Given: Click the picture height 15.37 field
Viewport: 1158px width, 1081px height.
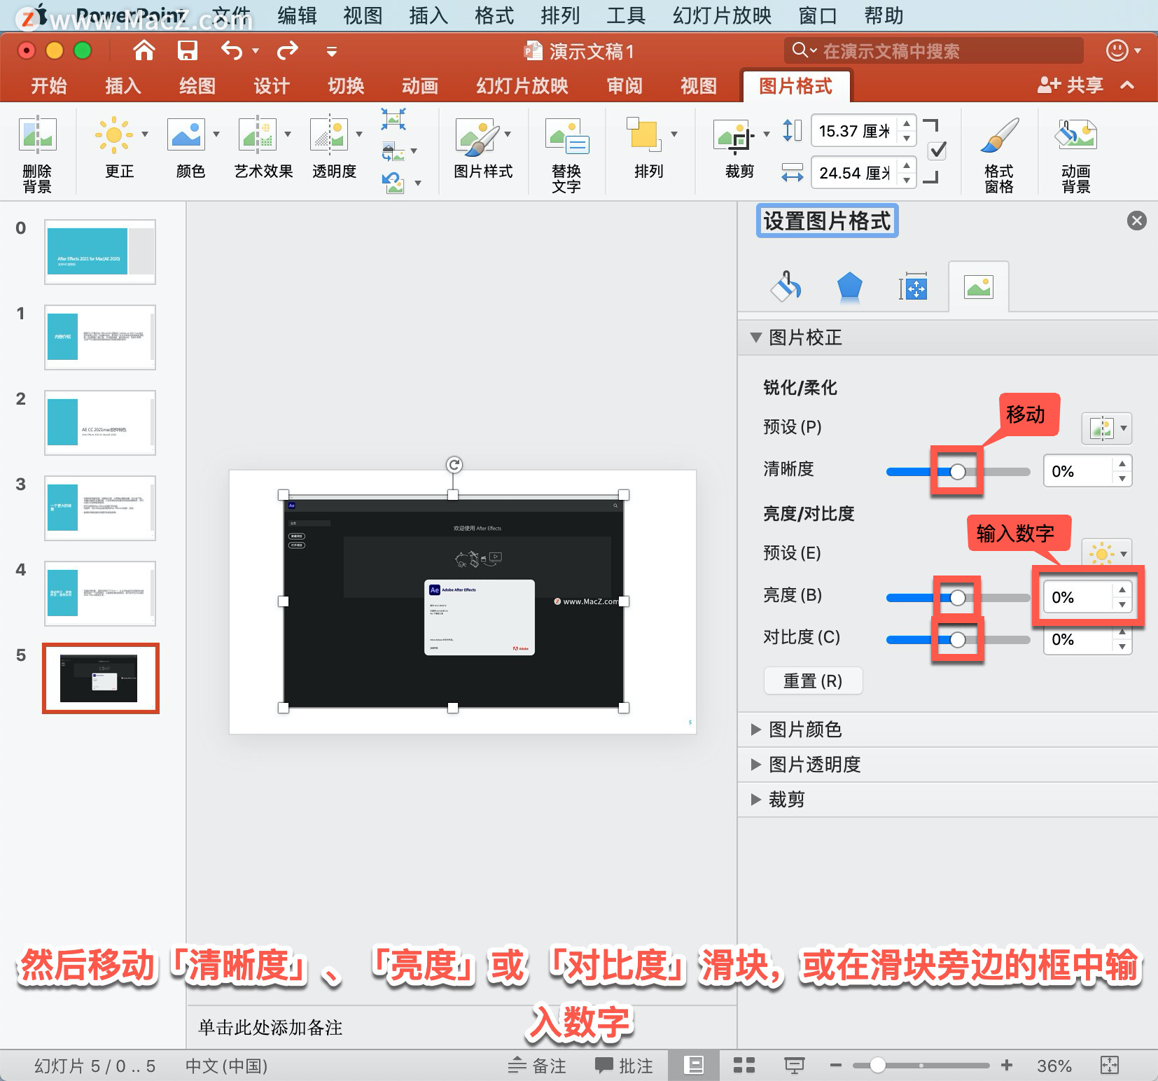Looking at the screenshot, I should [x=856, y=131].
